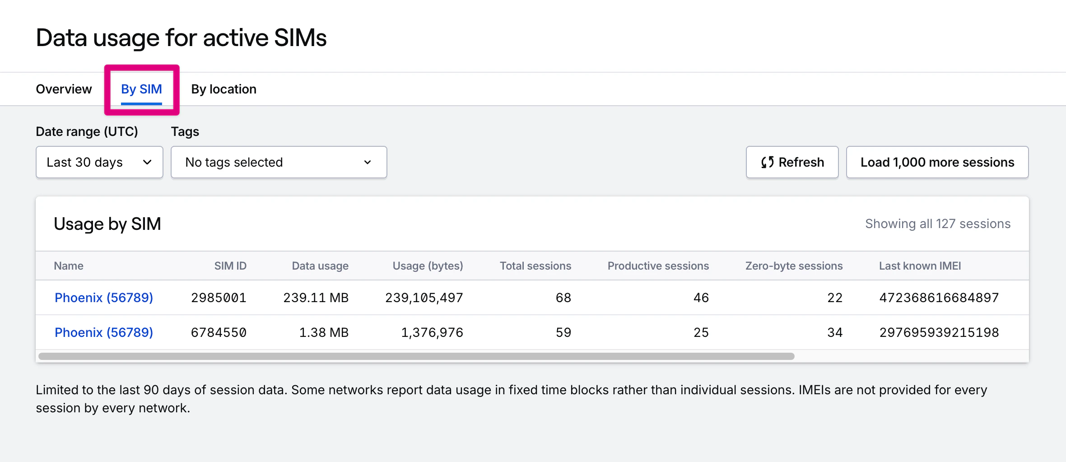Click zero-byte sessions value 34
The image size is (1066, 462).
coord(835,332)
